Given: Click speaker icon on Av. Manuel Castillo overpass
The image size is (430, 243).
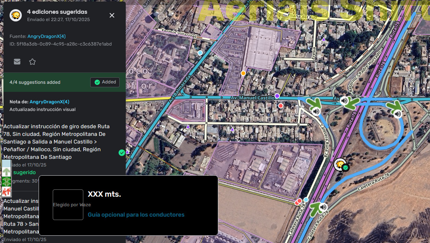Looking at the screenshot, I should [x=344, y=101].
